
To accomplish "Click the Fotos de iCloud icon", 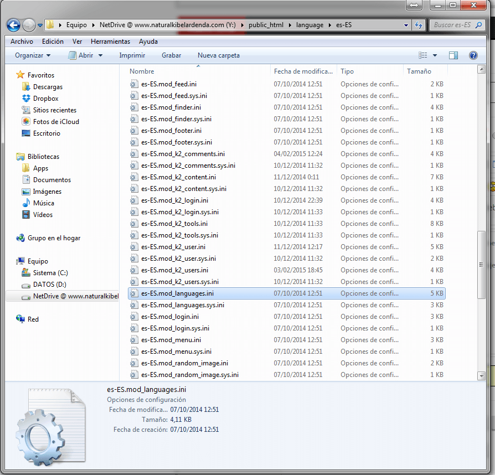I will [26, 121].
